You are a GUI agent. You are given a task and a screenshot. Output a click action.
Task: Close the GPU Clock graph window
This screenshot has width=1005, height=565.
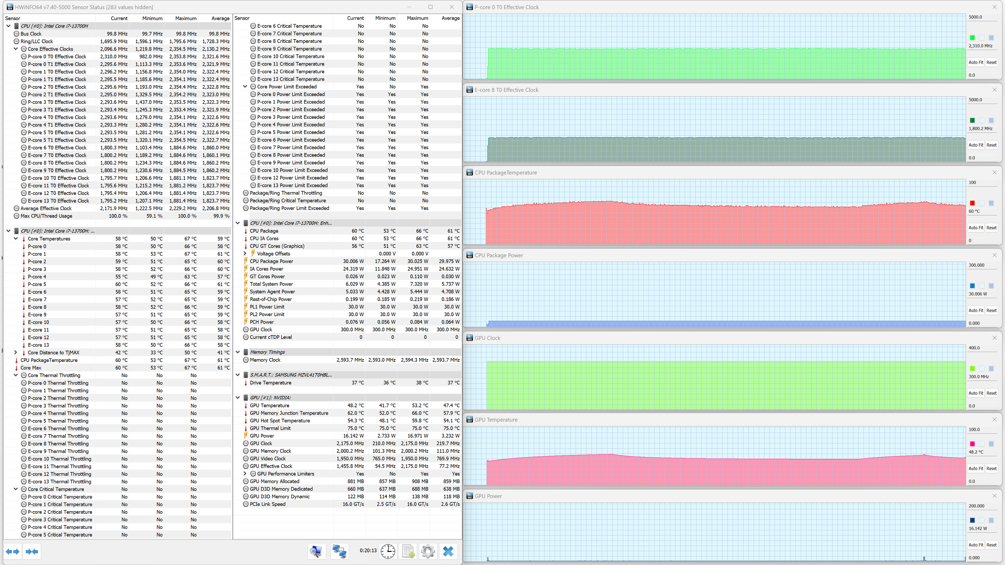click(x=995, y=338)
